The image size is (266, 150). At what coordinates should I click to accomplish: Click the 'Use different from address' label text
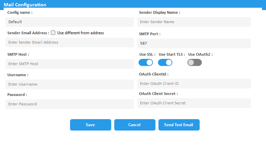tap(80, 33)
